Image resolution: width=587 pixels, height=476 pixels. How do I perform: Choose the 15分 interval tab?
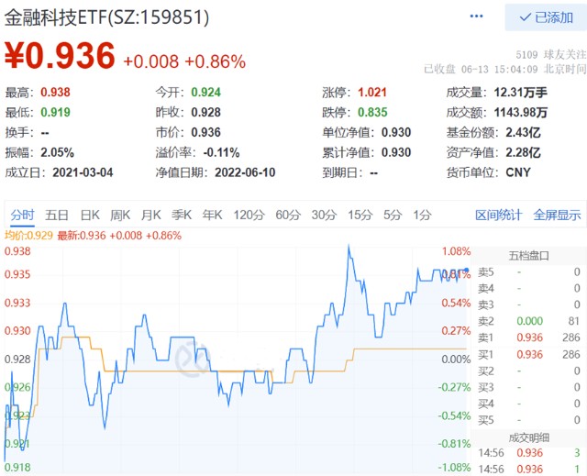tap(360, 216)
